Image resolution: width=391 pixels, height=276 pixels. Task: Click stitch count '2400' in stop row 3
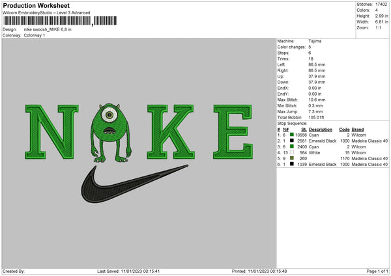(x=302, y=146)
